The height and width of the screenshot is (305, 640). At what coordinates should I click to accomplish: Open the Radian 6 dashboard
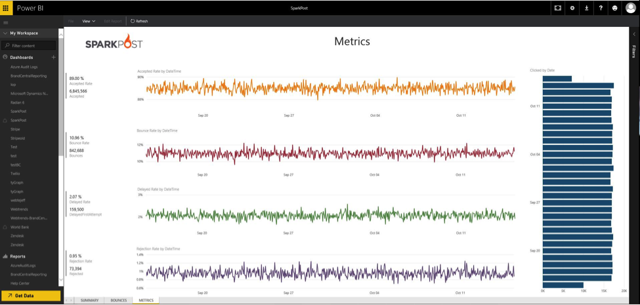click(x=18, y=102)
